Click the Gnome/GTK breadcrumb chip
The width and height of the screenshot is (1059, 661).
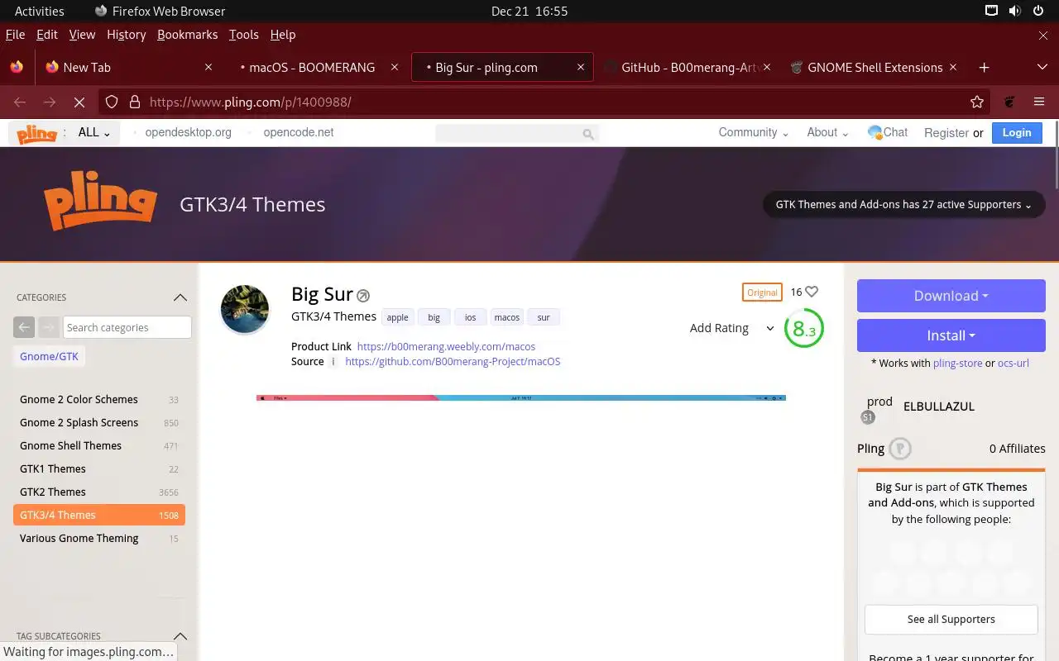coord(50,356)
